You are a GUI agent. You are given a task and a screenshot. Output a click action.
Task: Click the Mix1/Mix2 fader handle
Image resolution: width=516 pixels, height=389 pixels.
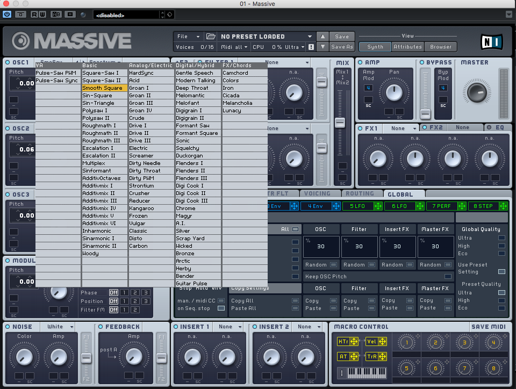[340, 123]
